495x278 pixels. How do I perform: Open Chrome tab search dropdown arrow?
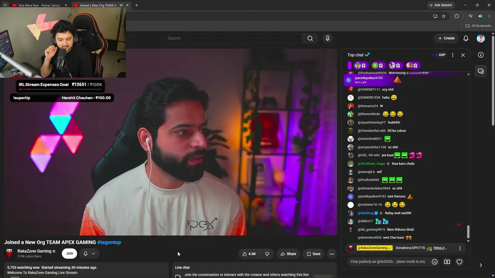pos(5,5)
